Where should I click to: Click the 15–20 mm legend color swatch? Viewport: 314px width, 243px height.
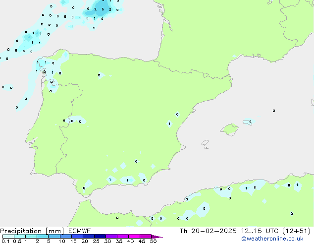(77, 237)
